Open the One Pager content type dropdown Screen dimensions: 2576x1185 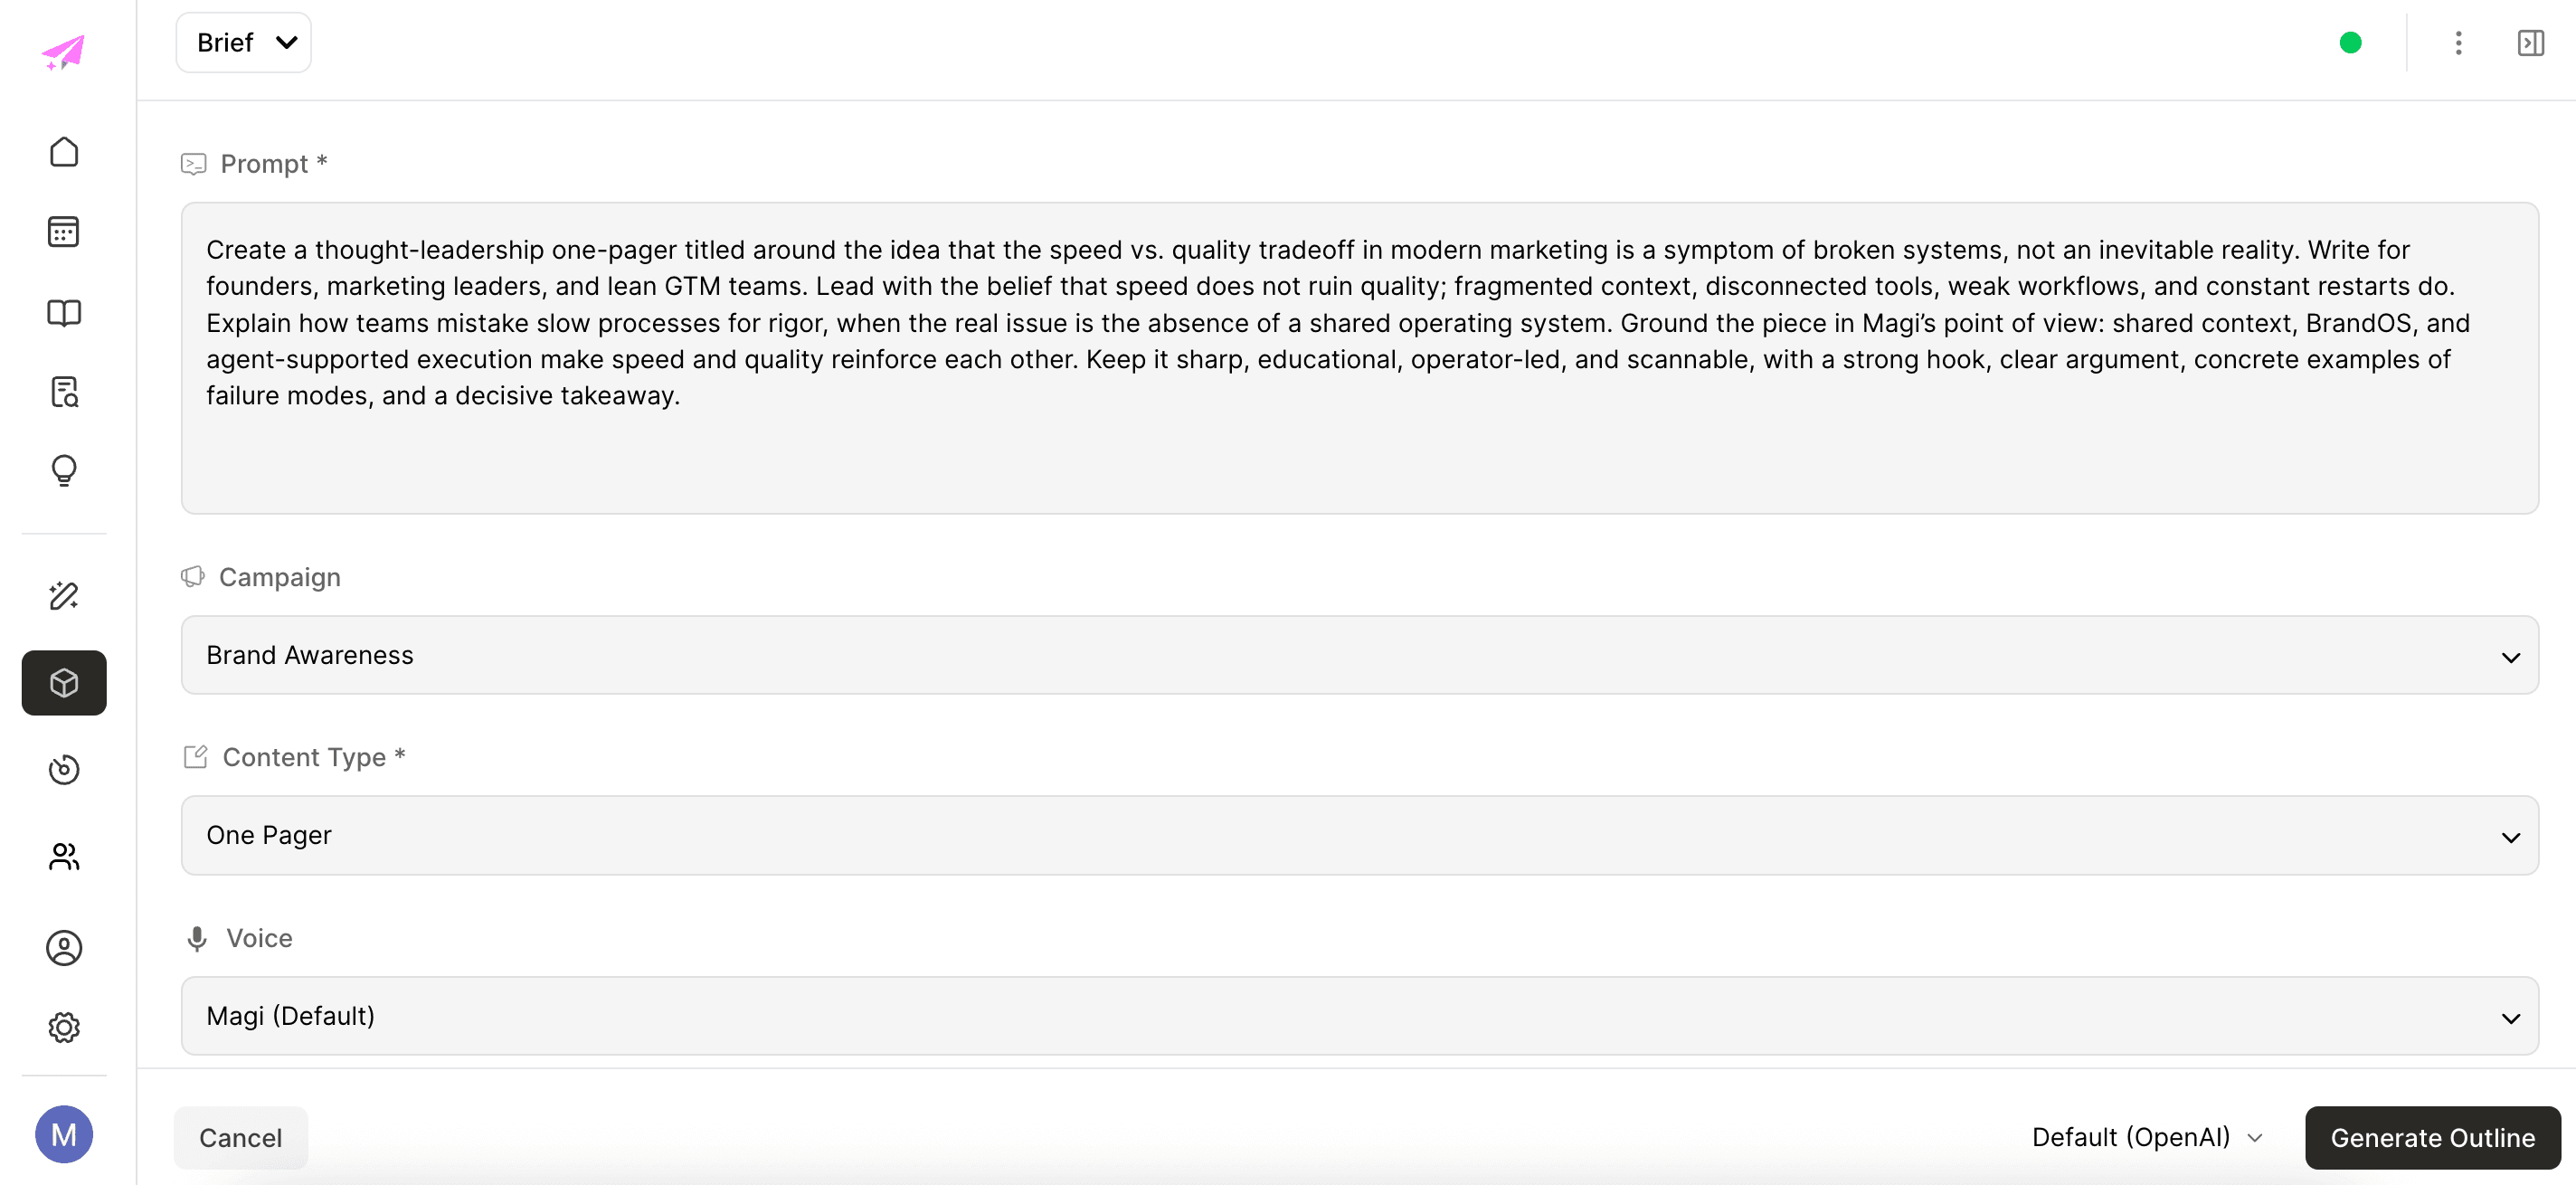(1359, 835)
